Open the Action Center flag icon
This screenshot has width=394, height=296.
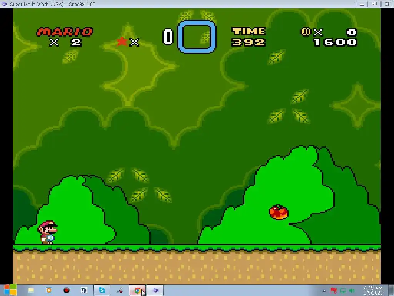click(x=334, y=291)
